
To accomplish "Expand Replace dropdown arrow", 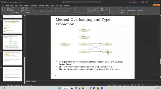I will [126, 10].
